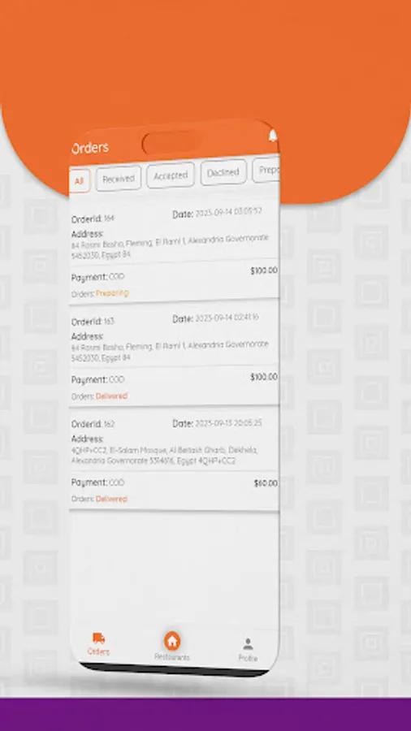Tap the Profile label in bottom navigation
Screen dimensions: 411x731
click(x=248, y=658)
